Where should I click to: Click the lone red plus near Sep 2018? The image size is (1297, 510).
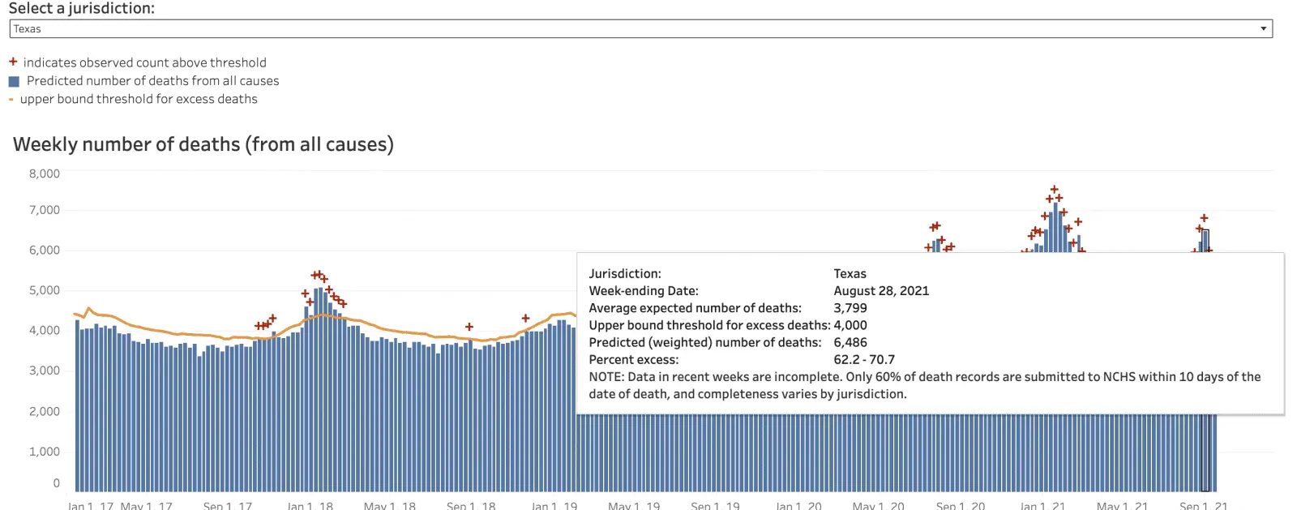click(x=469, y=327)
